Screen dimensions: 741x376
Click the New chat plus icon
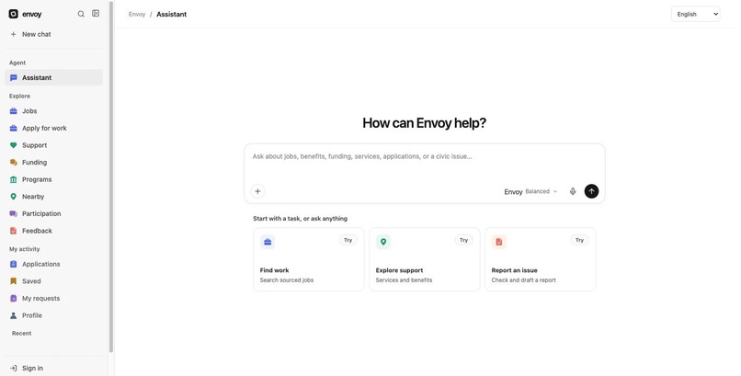[x=13, y=34]
